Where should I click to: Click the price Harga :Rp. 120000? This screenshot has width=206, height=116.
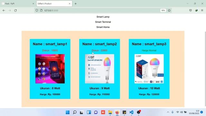coord(149,94)
